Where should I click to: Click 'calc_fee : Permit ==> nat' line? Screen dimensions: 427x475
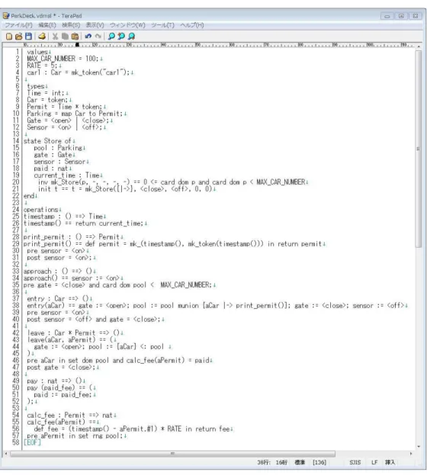click(x=71, y=415)
